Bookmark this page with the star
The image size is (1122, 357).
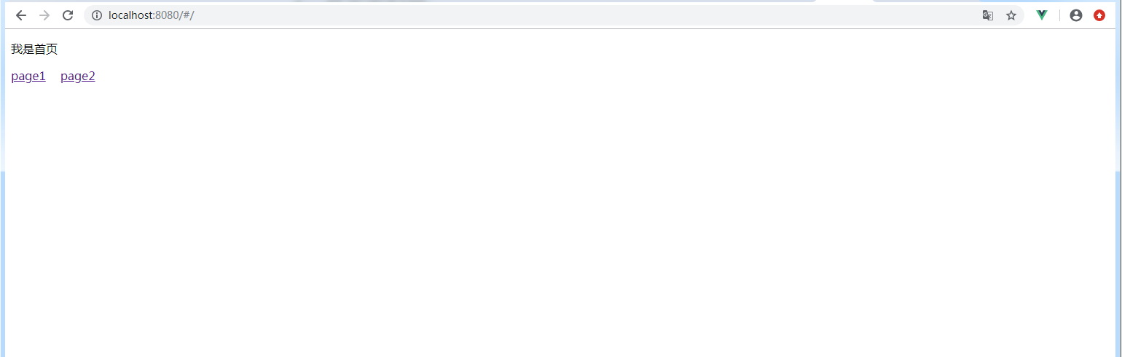[x=1011, y=15]
